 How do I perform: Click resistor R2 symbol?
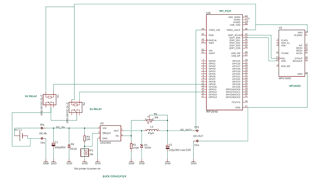(131, 146)
